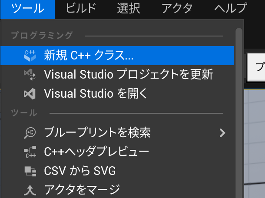This screenshot has height=198, width=265.
Task: Select C++ヘッダプレビュー entry
Action: pyautogui.click(x=117, y=152)
